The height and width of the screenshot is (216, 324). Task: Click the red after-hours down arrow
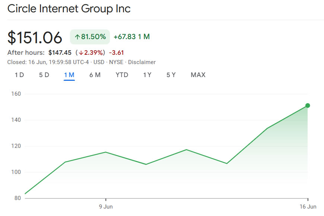click(x=80, y=53)
